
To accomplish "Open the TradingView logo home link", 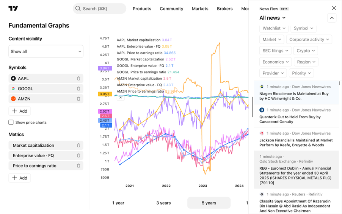I will [x=13, y=8].
